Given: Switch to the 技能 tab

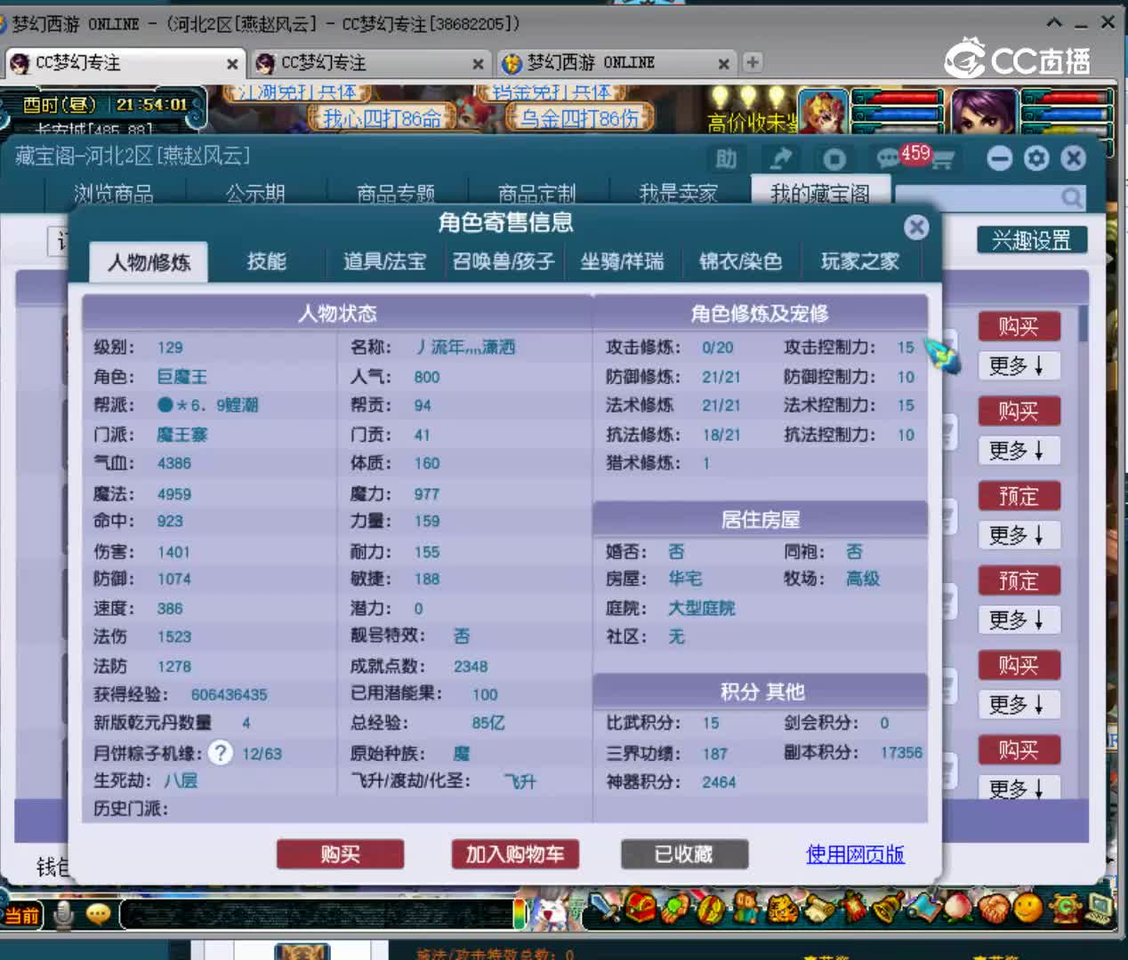Looking at the screenshot, I should pyautogui.click(x=267, y=261).
